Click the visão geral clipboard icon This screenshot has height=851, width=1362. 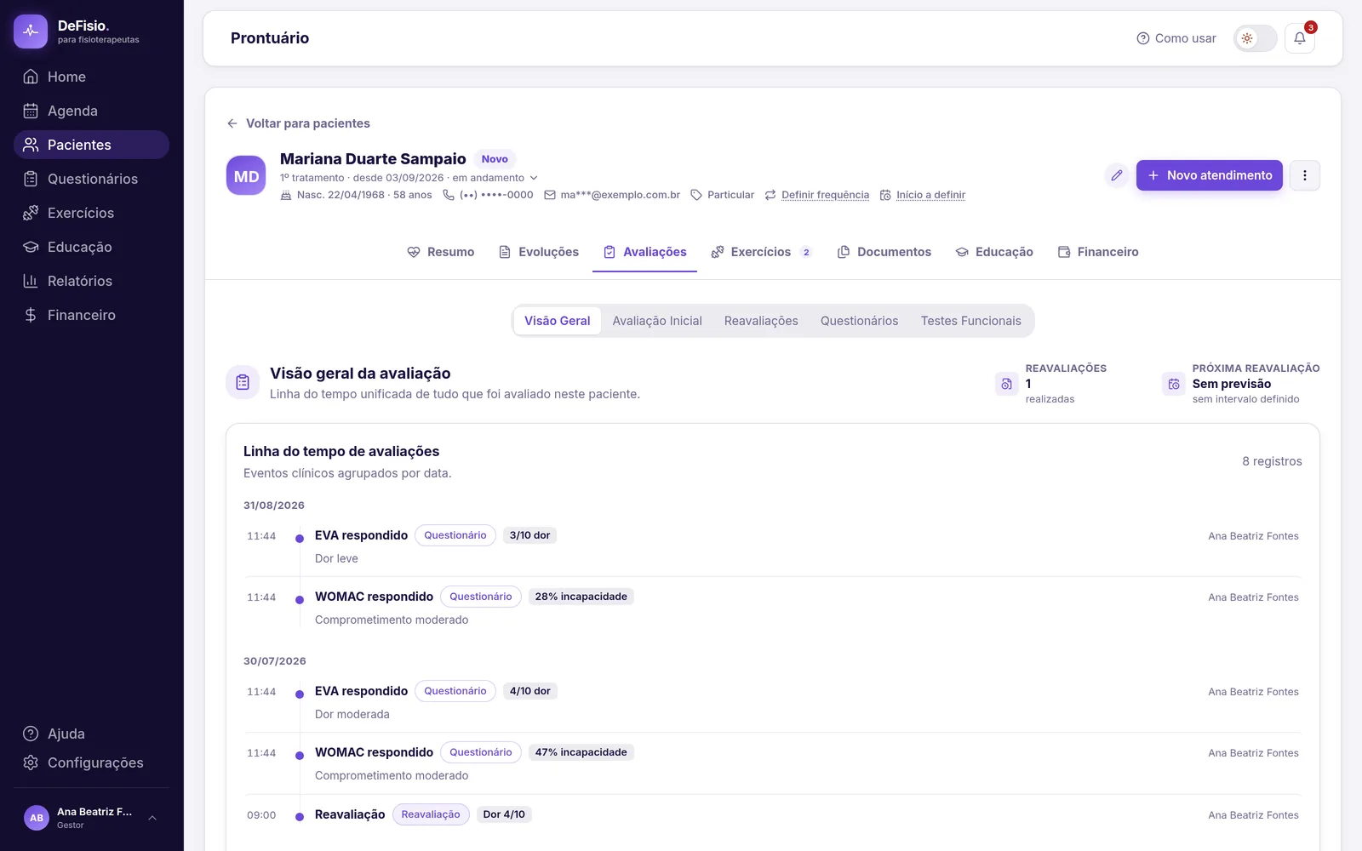[243, 382]
